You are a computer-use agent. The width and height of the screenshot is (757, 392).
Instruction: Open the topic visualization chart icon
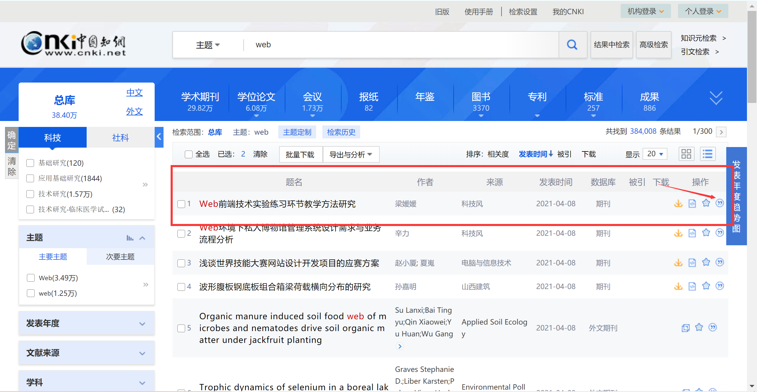tap(130, 238)
